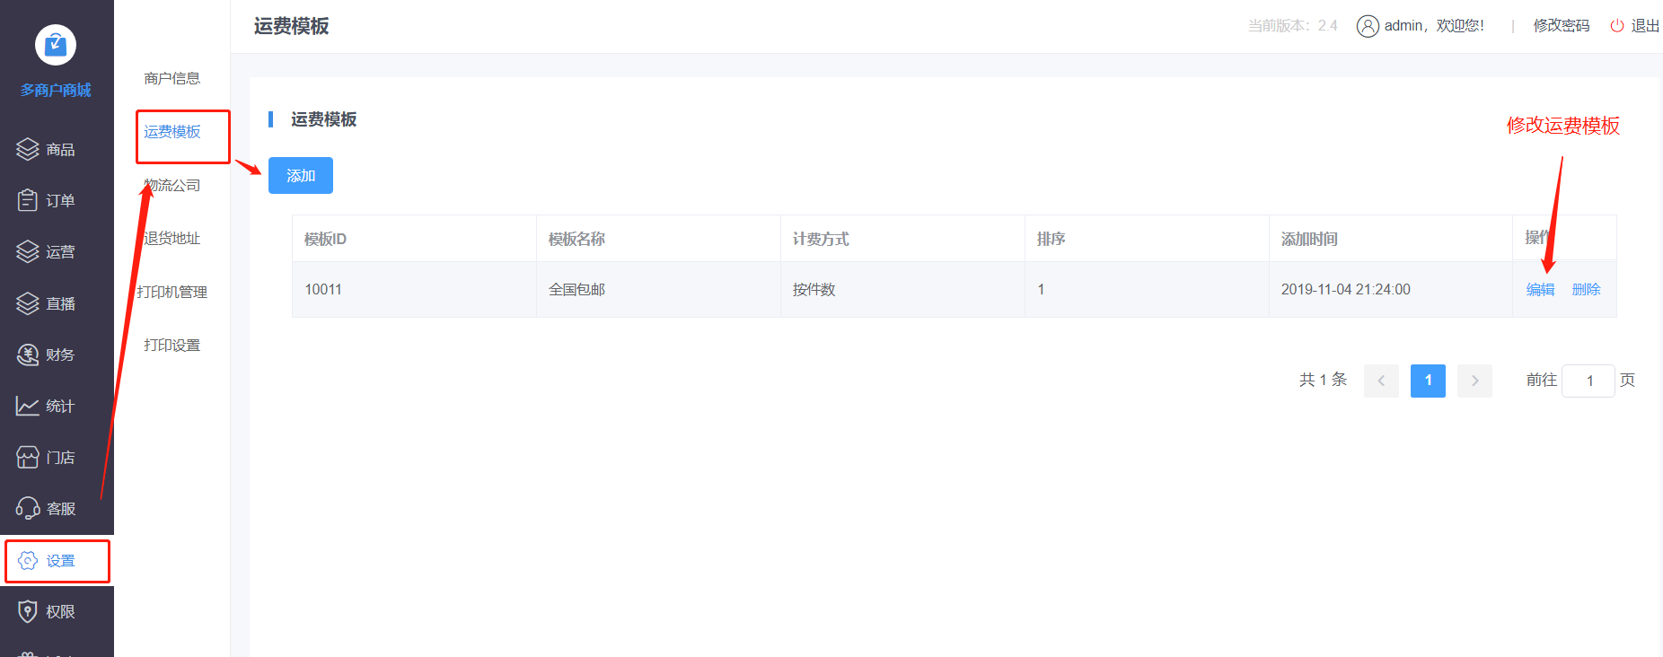Image resolution: width=1663 pixels, height=657 pixels.
Task: Open 退货地址 submenu item
Action: pos(172,238)
